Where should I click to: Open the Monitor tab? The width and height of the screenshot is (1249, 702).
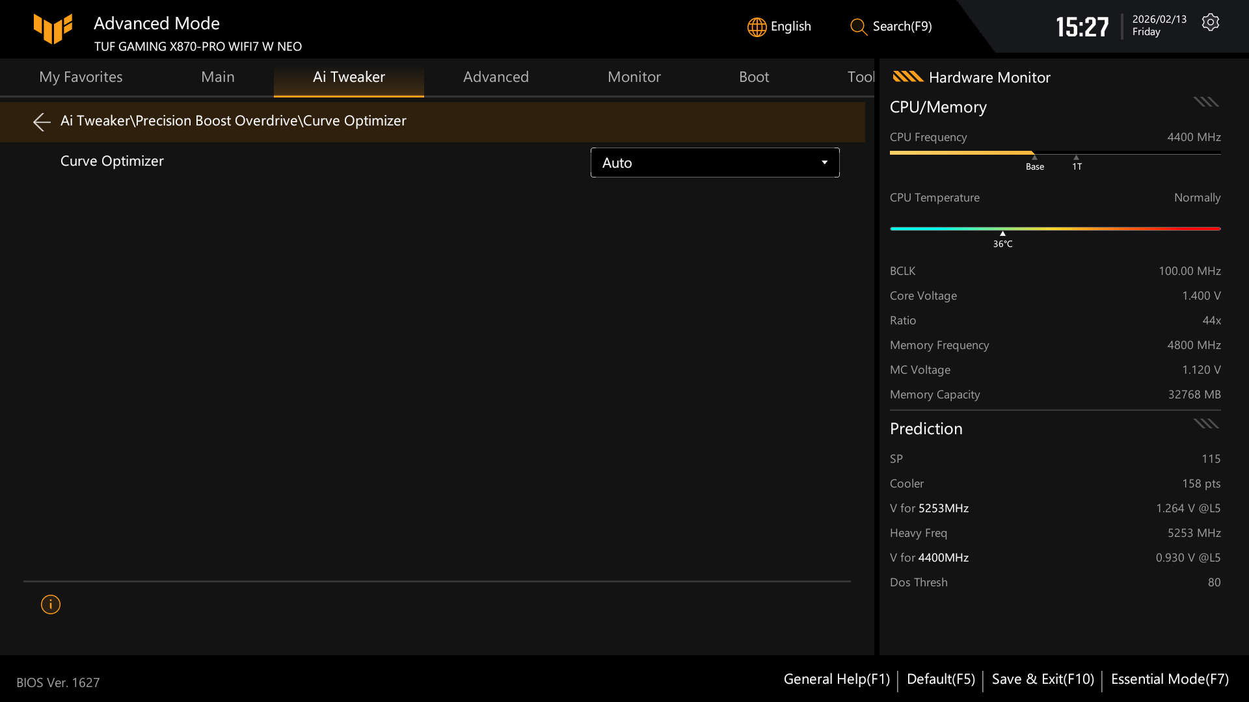click(x=634, y=77)
